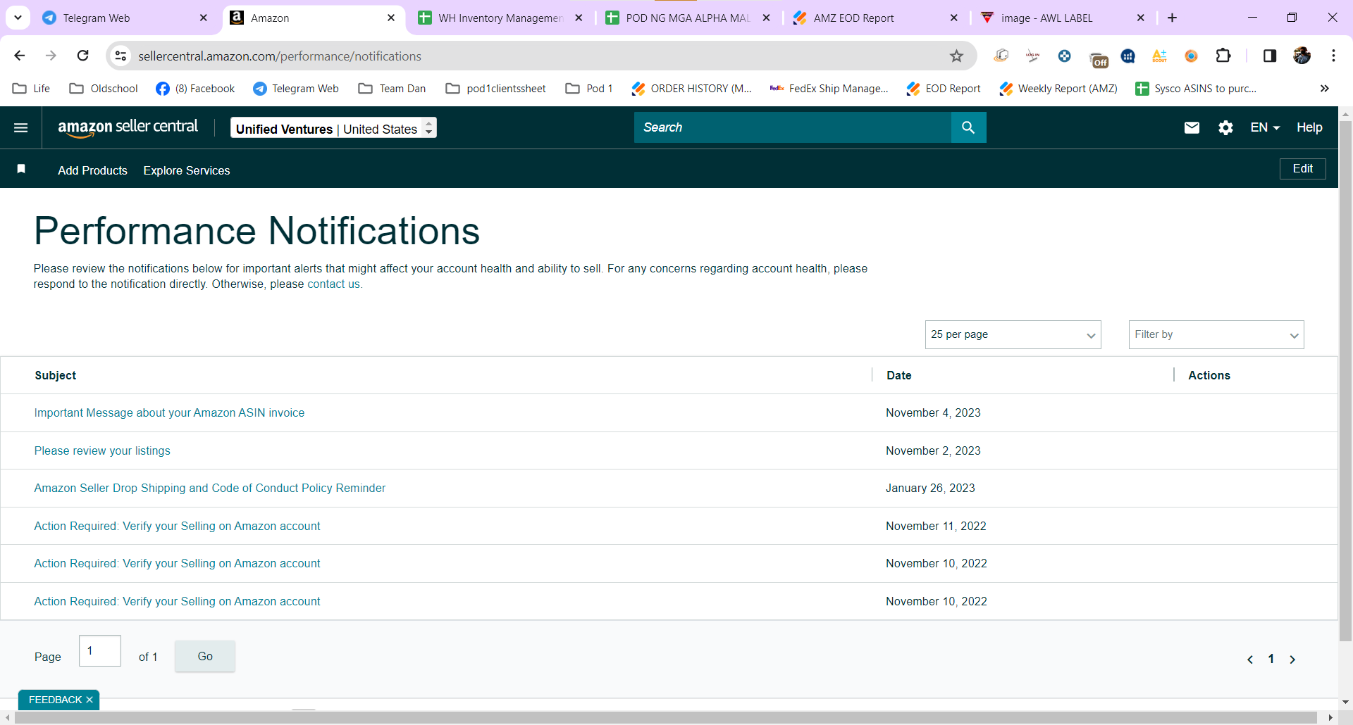Toggle the browser side panel icon
The width and height of the screenshot is (1353, 725).
pos(1270,56)
